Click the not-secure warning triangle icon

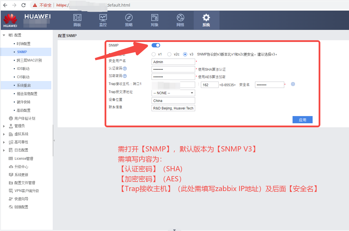[35, 5]
